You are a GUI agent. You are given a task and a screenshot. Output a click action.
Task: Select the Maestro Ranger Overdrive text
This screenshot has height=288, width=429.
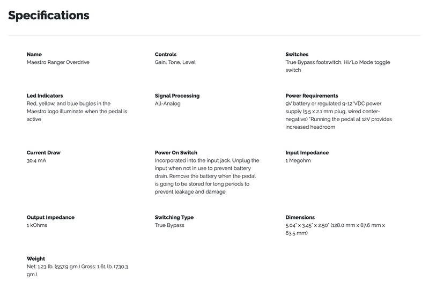pos(58,62)
